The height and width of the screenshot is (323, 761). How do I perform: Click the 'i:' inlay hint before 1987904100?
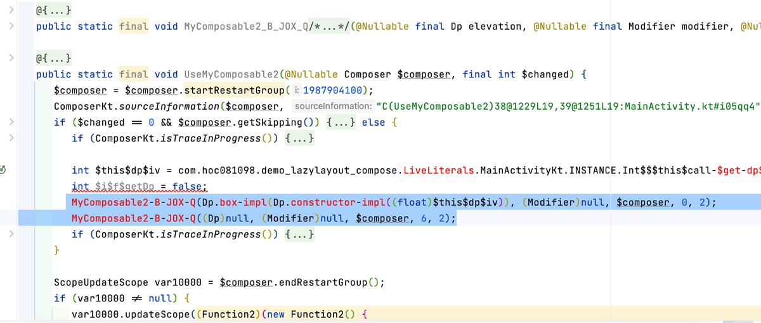(297, 90)
